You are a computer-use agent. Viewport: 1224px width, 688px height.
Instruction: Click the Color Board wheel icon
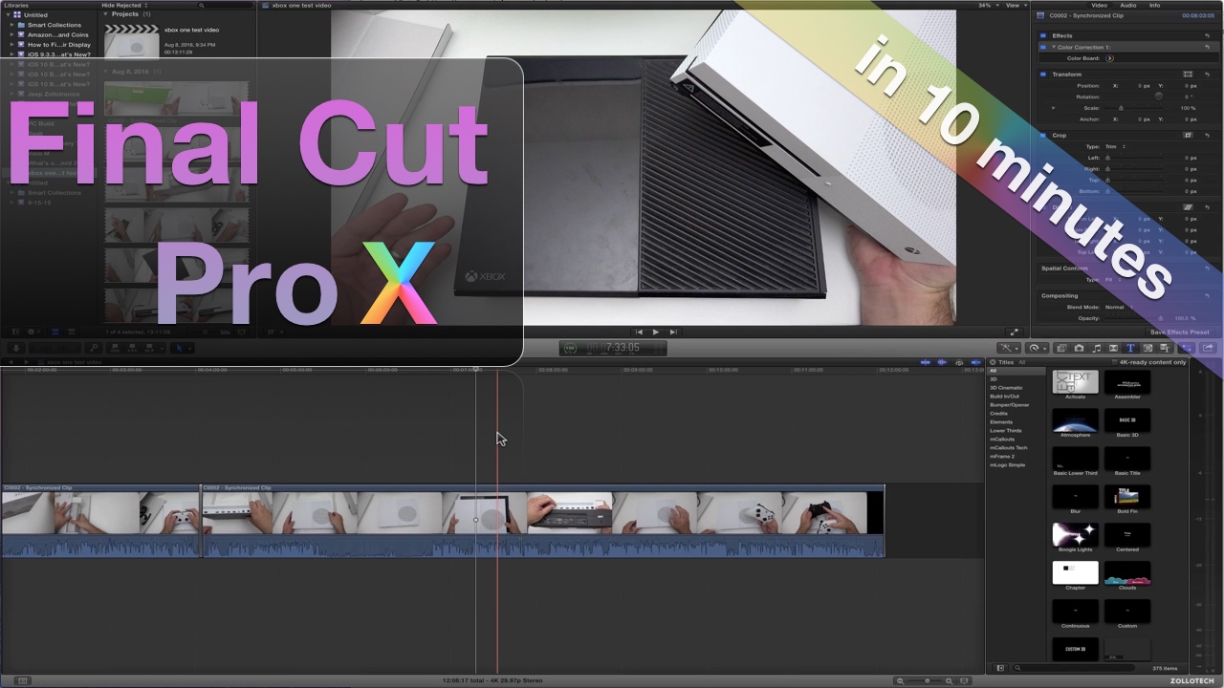(1109, 58)
